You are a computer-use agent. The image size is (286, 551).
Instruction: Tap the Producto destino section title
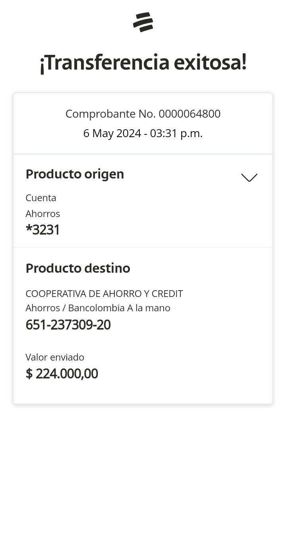pos(78,268)
